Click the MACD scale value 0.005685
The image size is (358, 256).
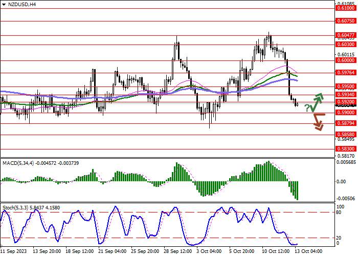[346, 162]
